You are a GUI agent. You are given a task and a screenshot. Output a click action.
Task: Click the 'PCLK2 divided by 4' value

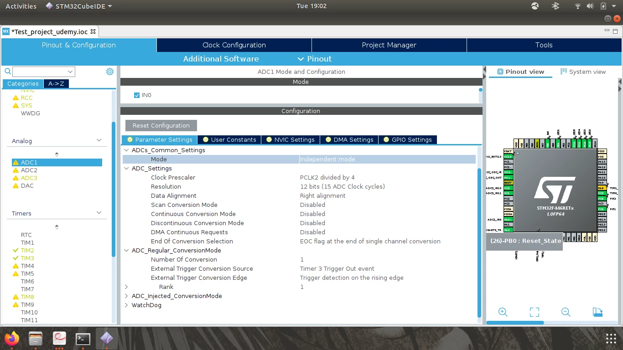(327, 177)
